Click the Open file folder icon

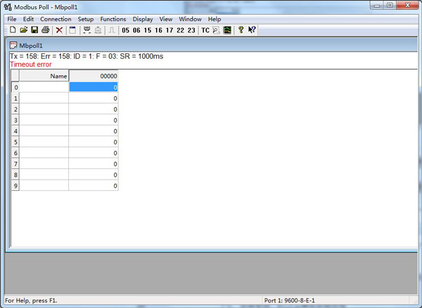coord(23,30)
